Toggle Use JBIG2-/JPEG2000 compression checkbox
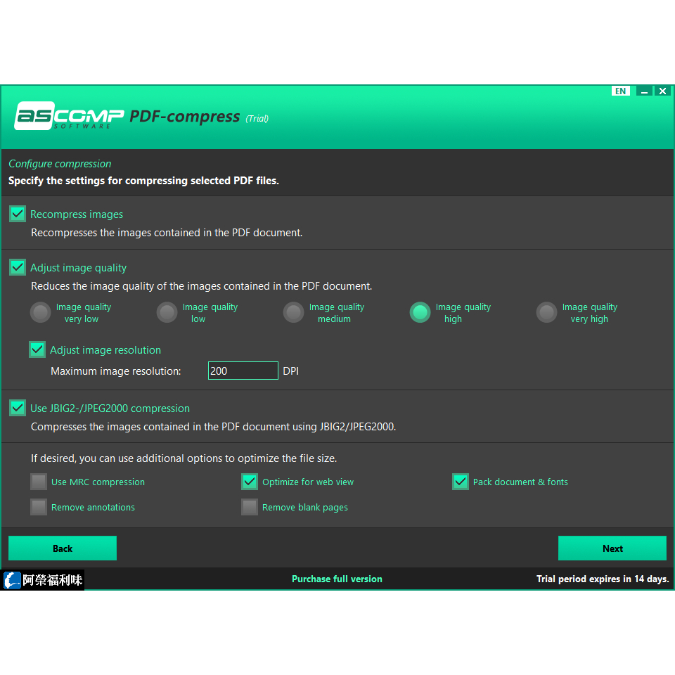Viewport: 675px width, 675px height. [x=18, y=408]
